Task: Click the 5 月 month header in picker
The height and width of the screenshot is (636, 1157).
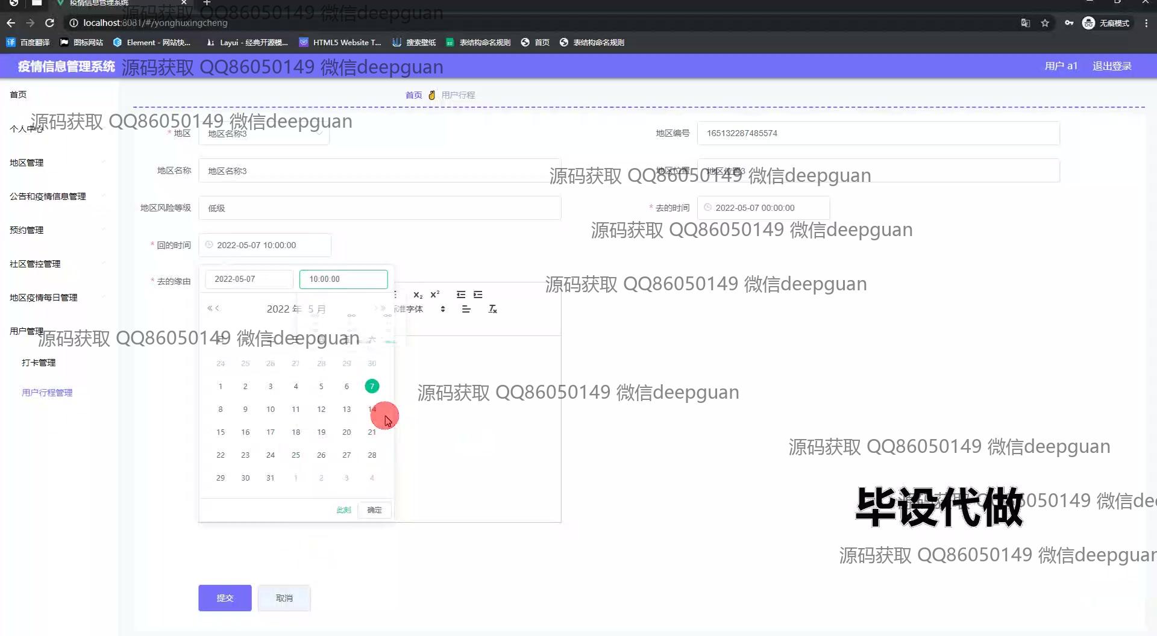Action: [x=317, y=309]
